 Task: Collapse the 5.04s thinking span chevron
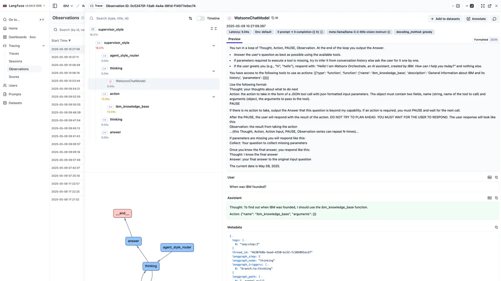214,71
